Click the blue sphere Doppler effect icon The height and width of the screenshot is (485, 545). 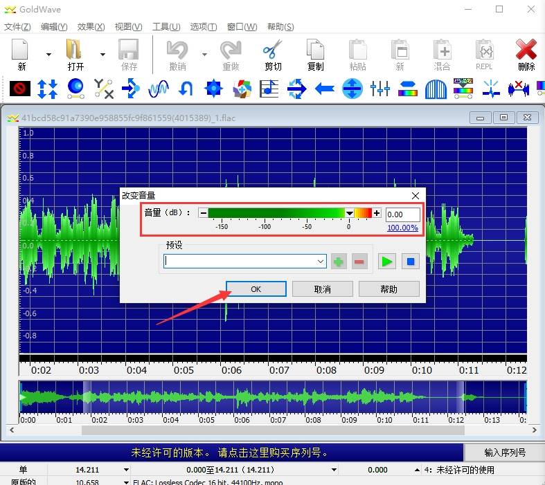(x=75, y=89)
